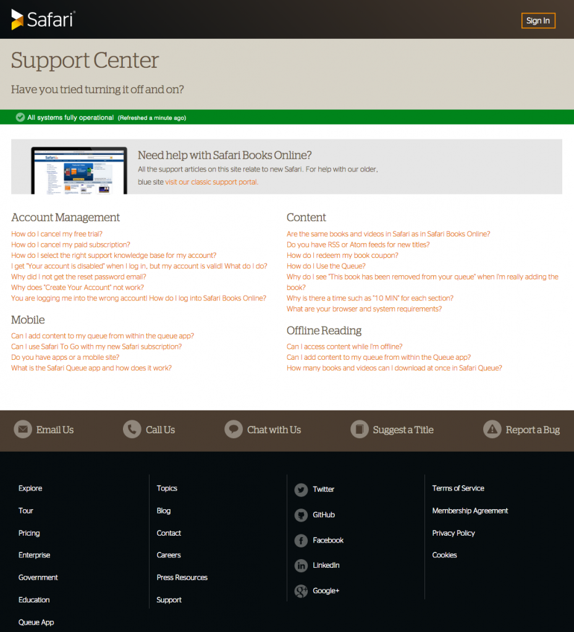Open 'Can I add content' under Offline Reading
The height and width of the screenshot is (632, 574).
coord(379,357)
